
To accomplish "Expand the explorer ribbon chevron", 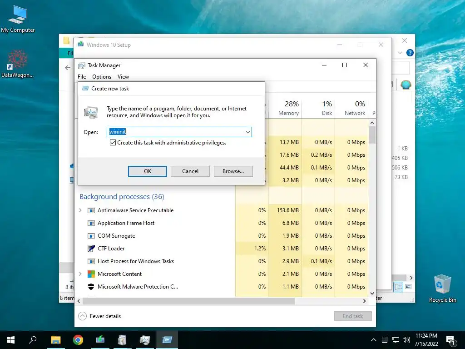I will tap(400, 53).
